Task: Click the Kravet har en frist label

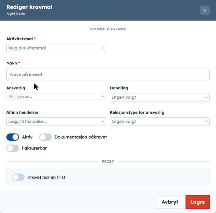Action: coord(46,177)
